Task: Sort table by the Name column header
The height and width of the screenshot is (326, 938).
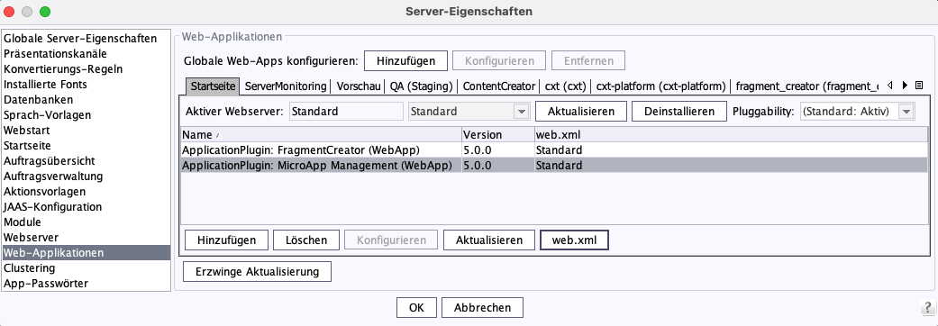Action: tap(321, 134)
